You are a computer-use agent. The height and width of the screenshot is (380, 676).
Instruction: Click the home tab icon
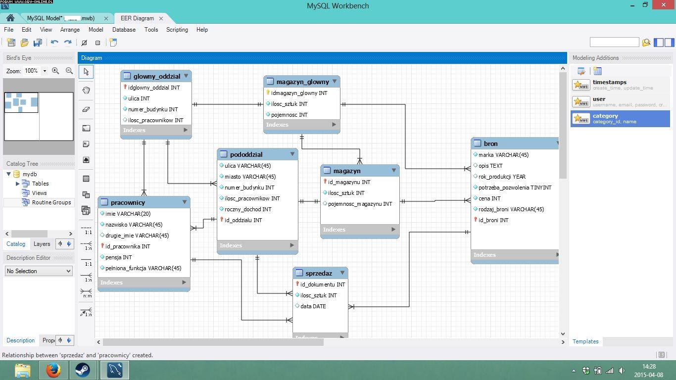coord(10,18)
